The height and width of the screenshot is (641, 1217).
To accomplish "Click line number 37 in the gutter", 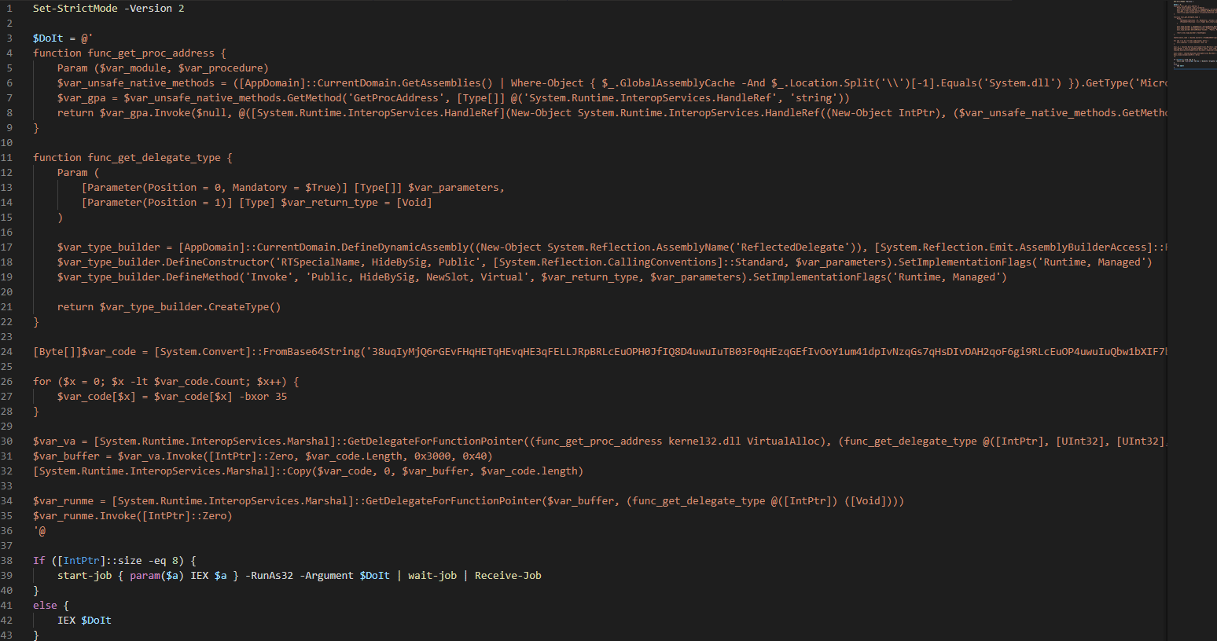I will [x=7, y=546].
